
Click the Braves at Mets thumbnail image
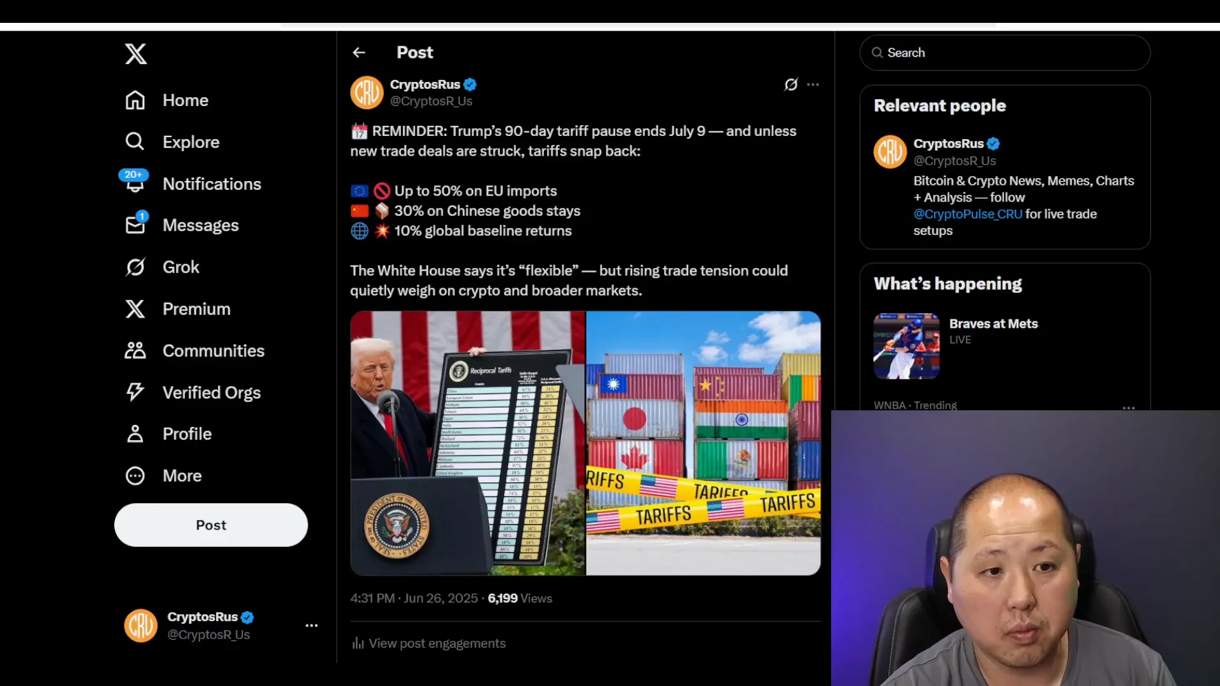pyautogui.click(x=907, y=346)
